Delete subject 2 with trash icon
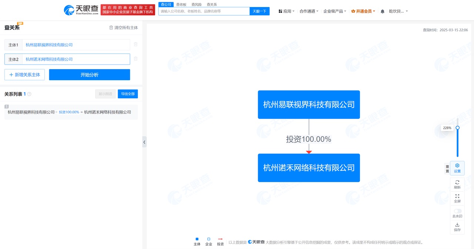 136,59
